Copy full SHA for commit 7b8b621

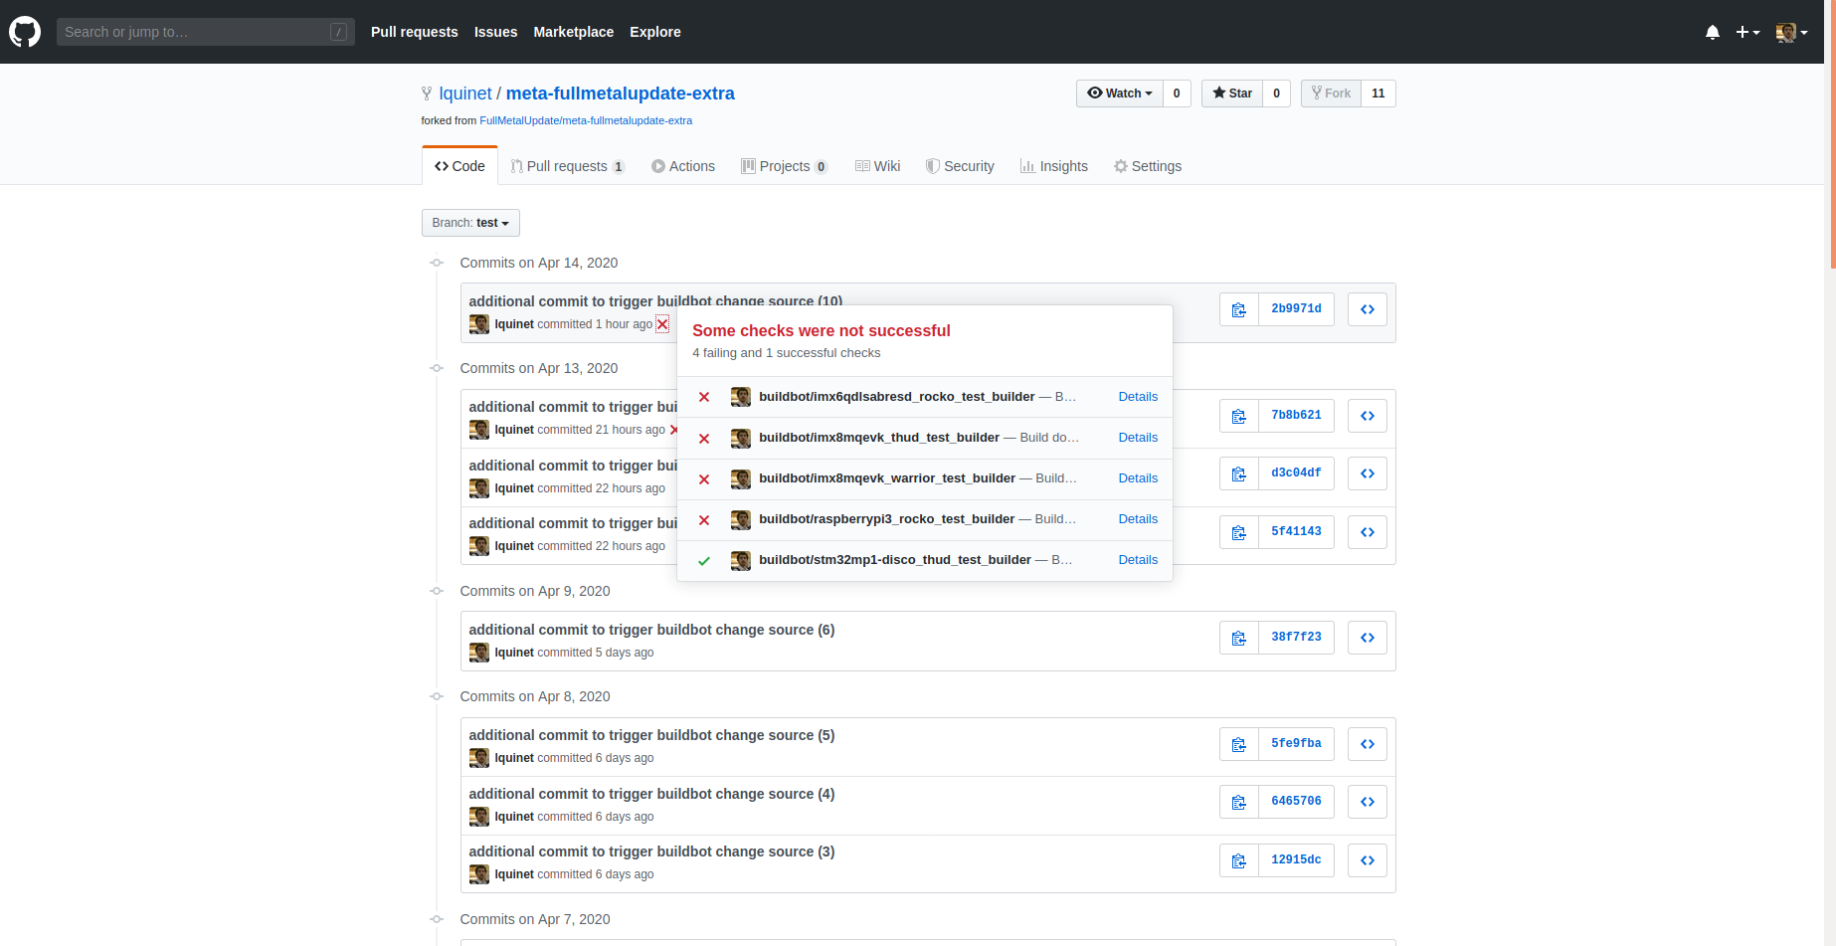point(1239,416)
